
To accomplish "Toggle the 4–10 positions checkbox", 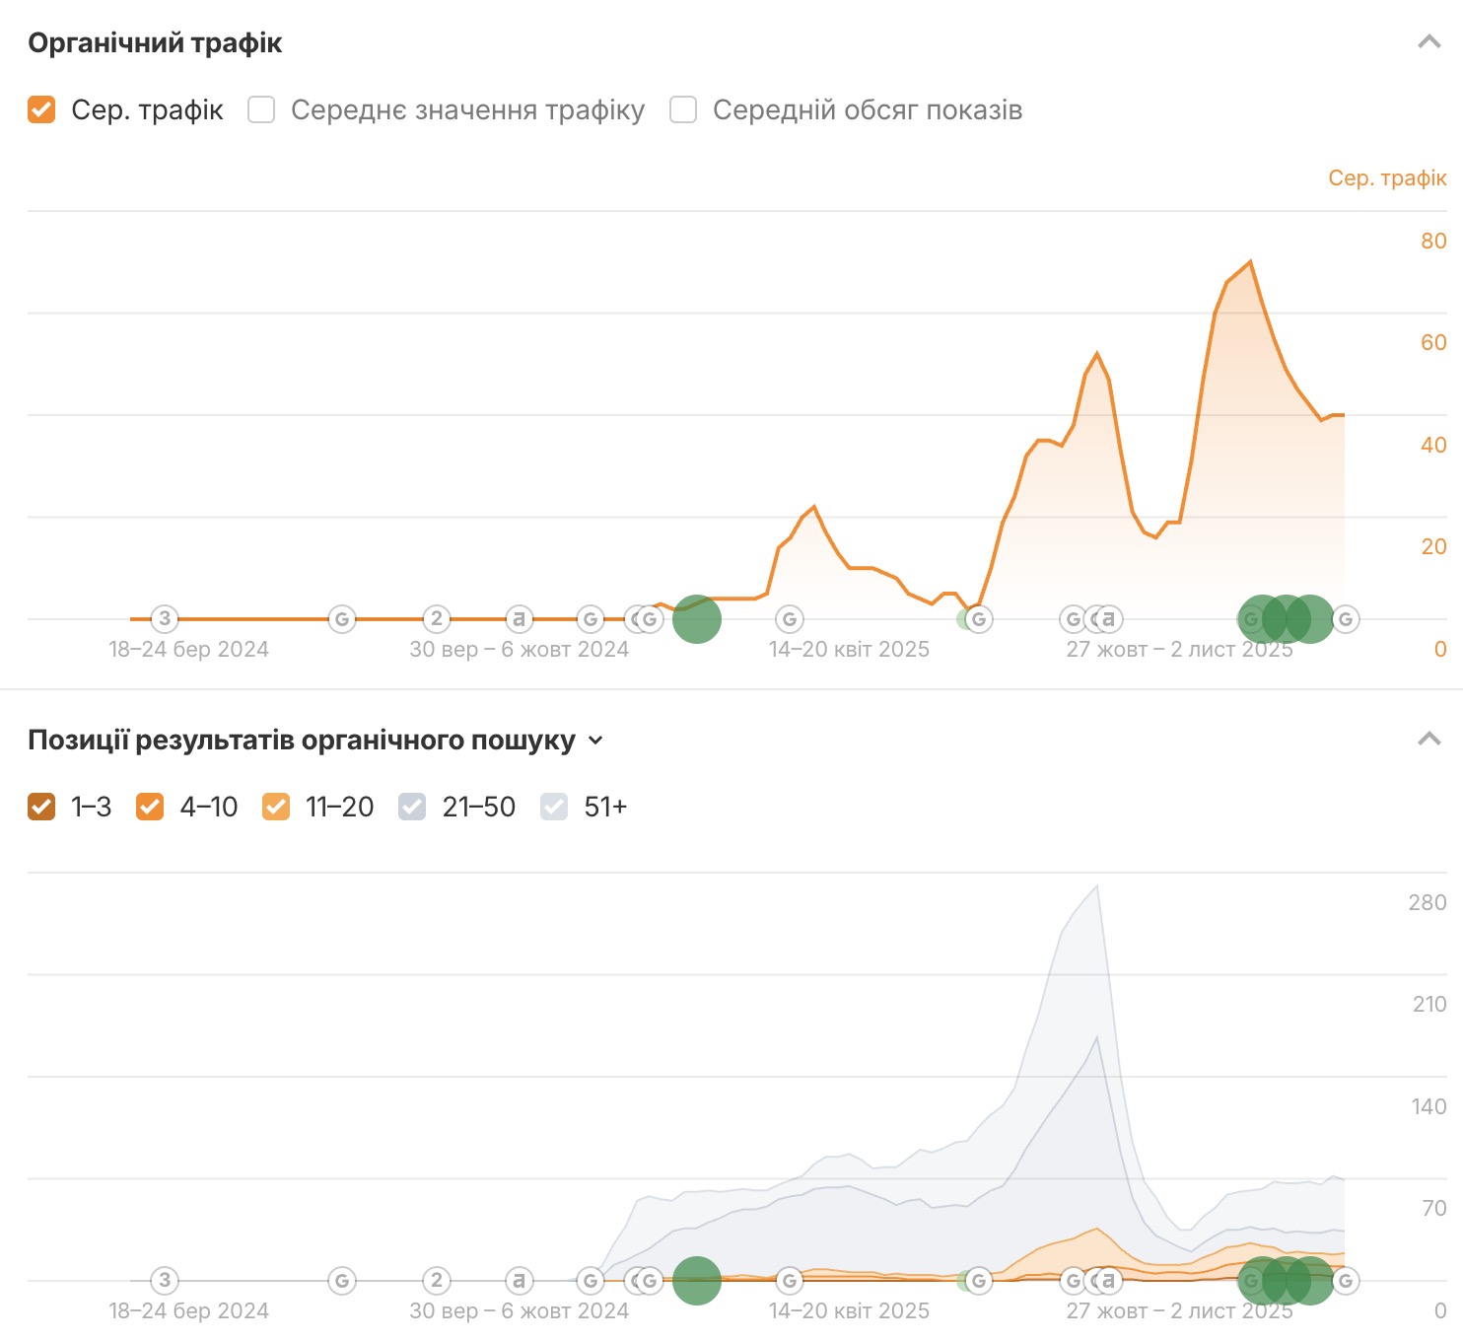I will coord(150,807).
